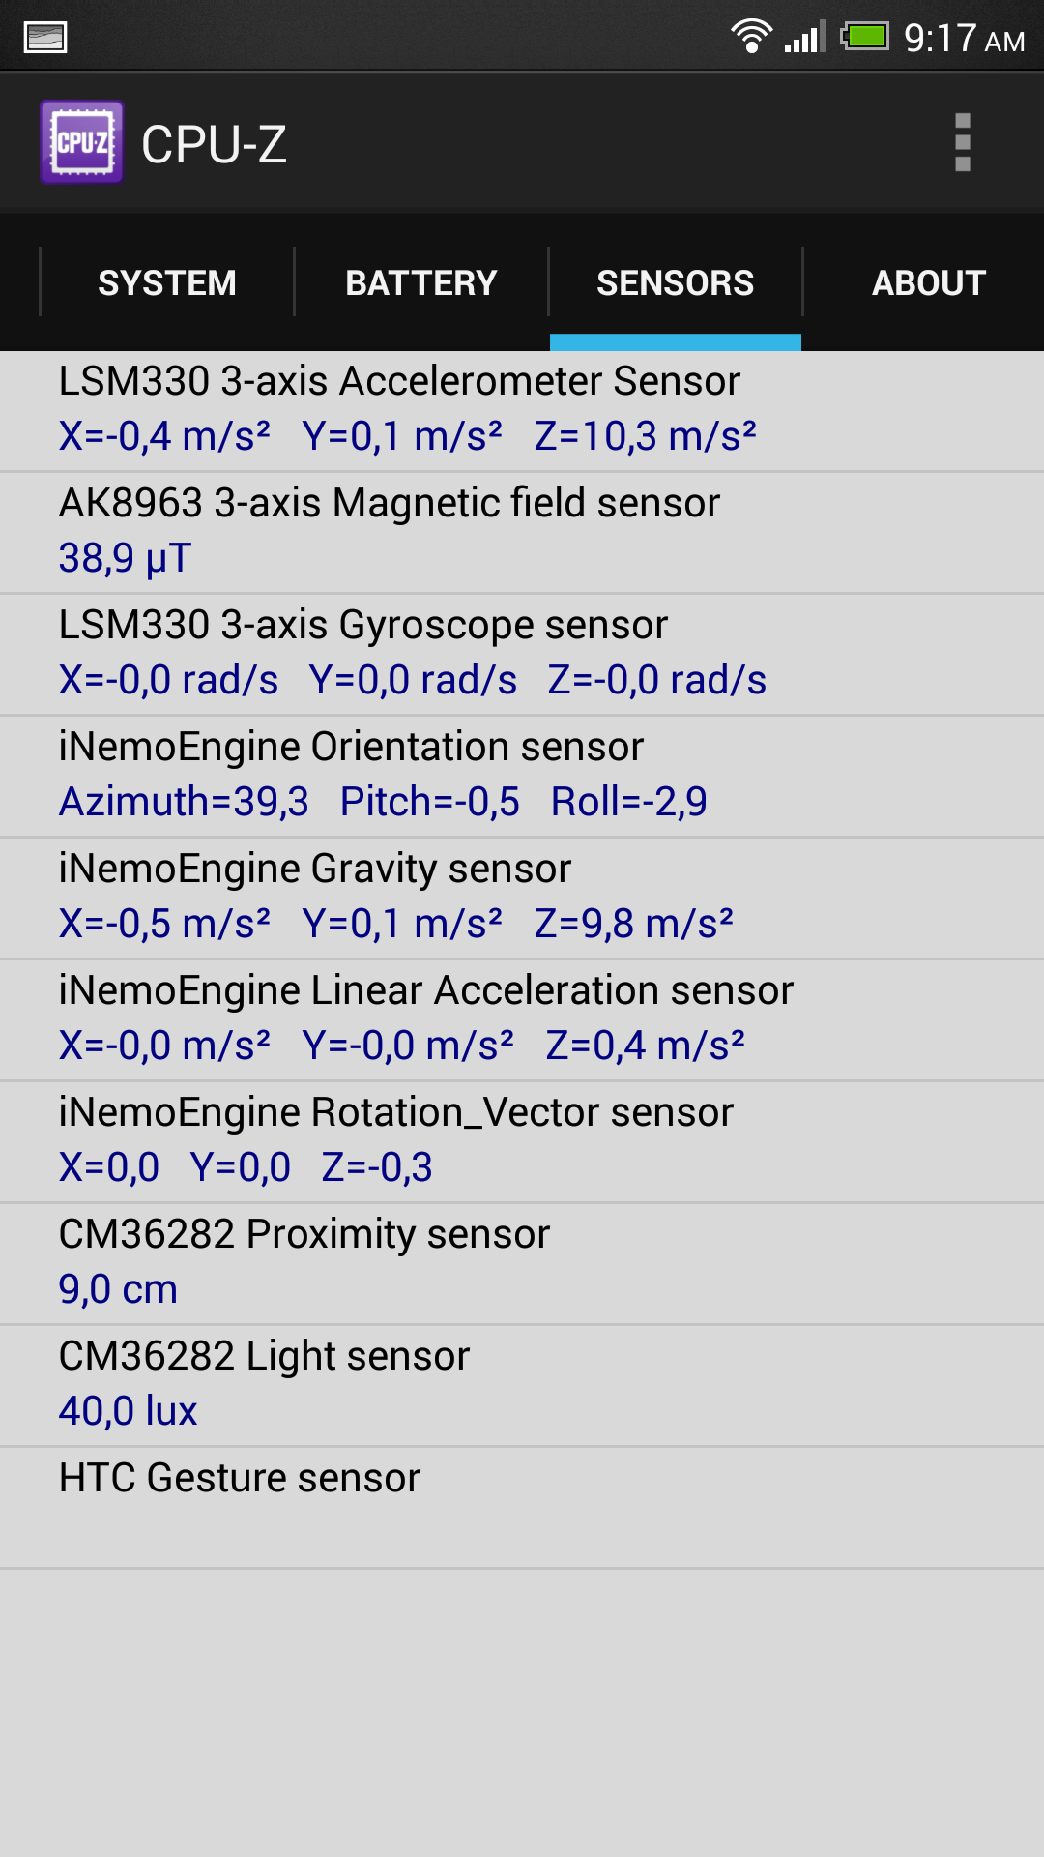The image size is (1044, 1857).
Task: Open the three-dot overflow menu
Action: coord(962,142)
